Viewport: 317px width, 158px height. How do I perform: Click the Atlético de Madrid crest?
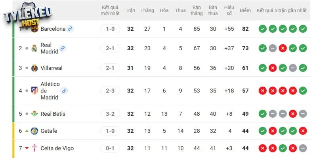pyautogui.click(x=34, y=91)
